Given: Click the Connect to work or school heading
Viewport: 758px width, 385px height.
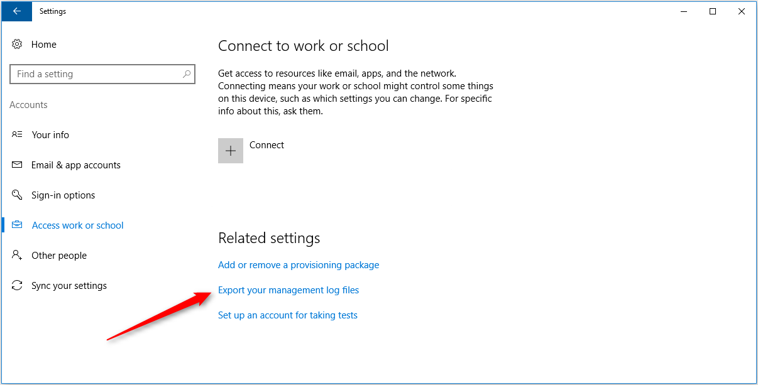Looking at the screenshot, I should coord(304,46).
